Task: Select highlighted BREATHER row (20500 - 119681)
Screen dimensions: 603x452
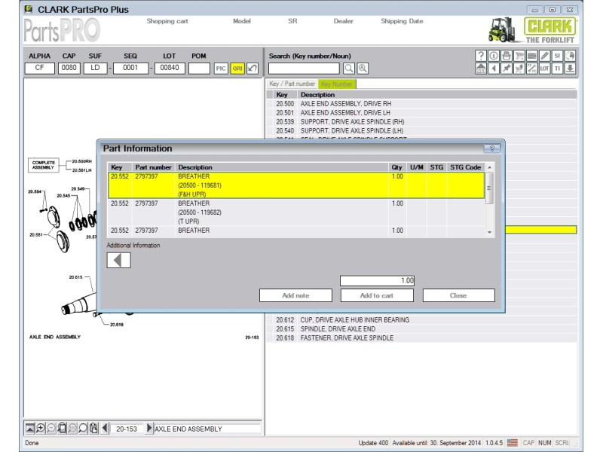Action: pos(296,185)
